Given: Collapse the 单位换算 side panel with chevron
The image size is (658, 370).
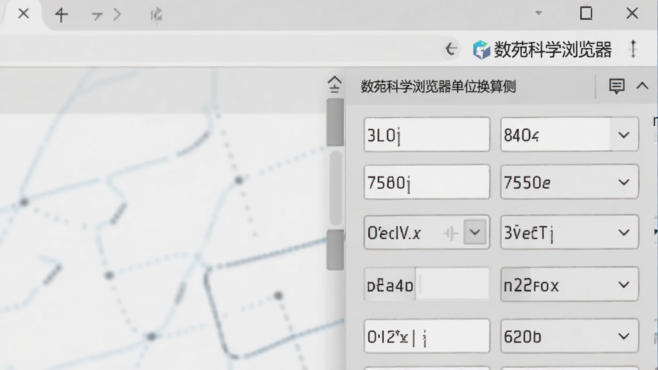Looking at the screenshot, I should click(x=642, y=86).
